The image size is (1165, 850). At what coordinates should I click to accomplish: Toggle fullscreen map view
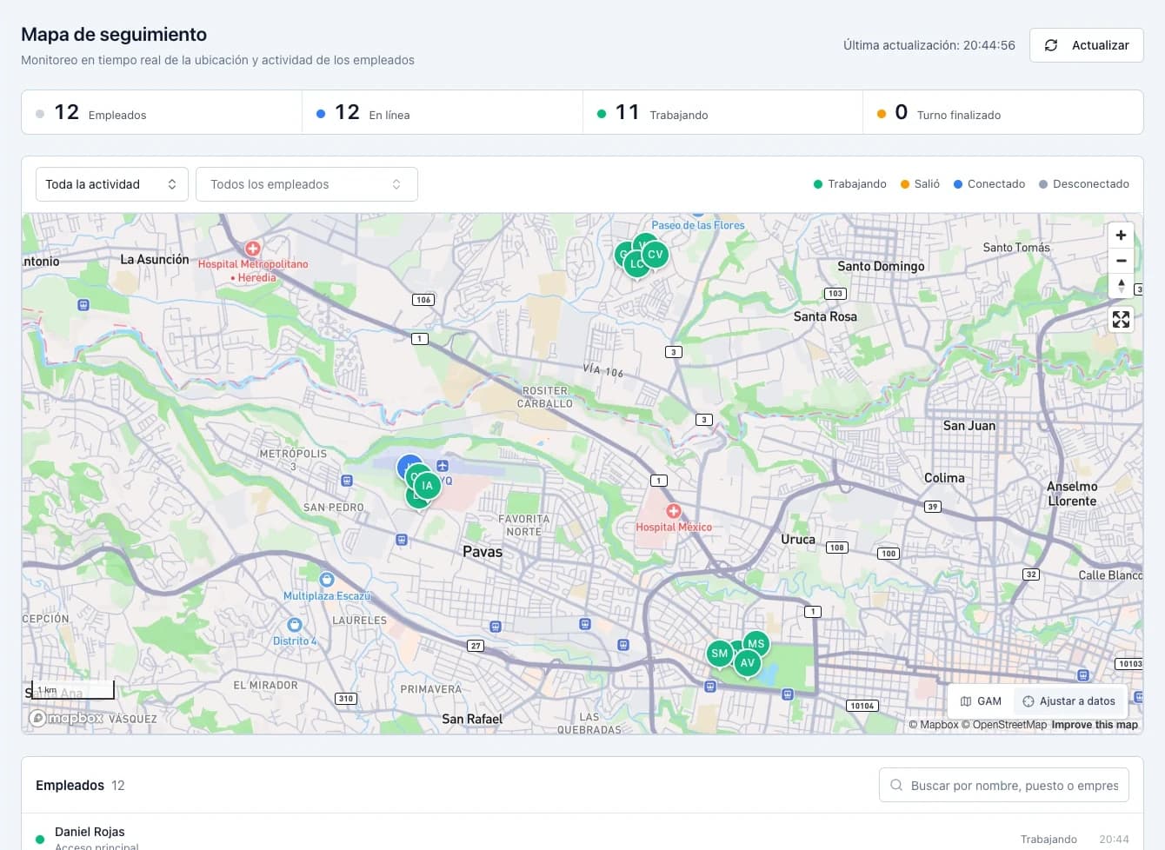pos(1121,320)
